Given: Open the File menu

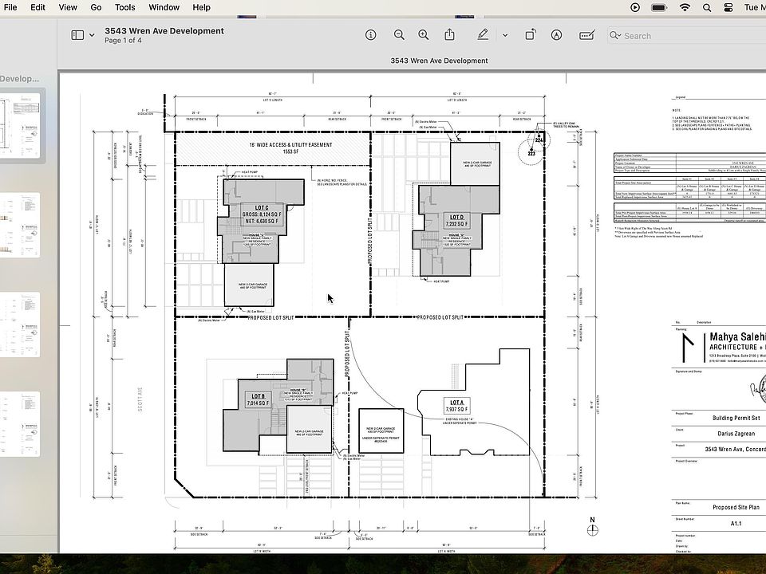Looking at the screenshot, I should click(10, 7).
